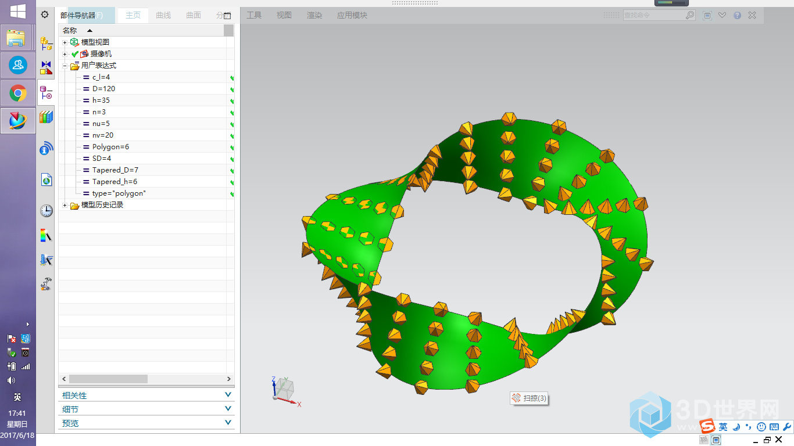Image resolution: width=794 pixels, height=446 pixels.
Task: Open the Assembly Navigator sidebar tab
Action: point(46,44)
